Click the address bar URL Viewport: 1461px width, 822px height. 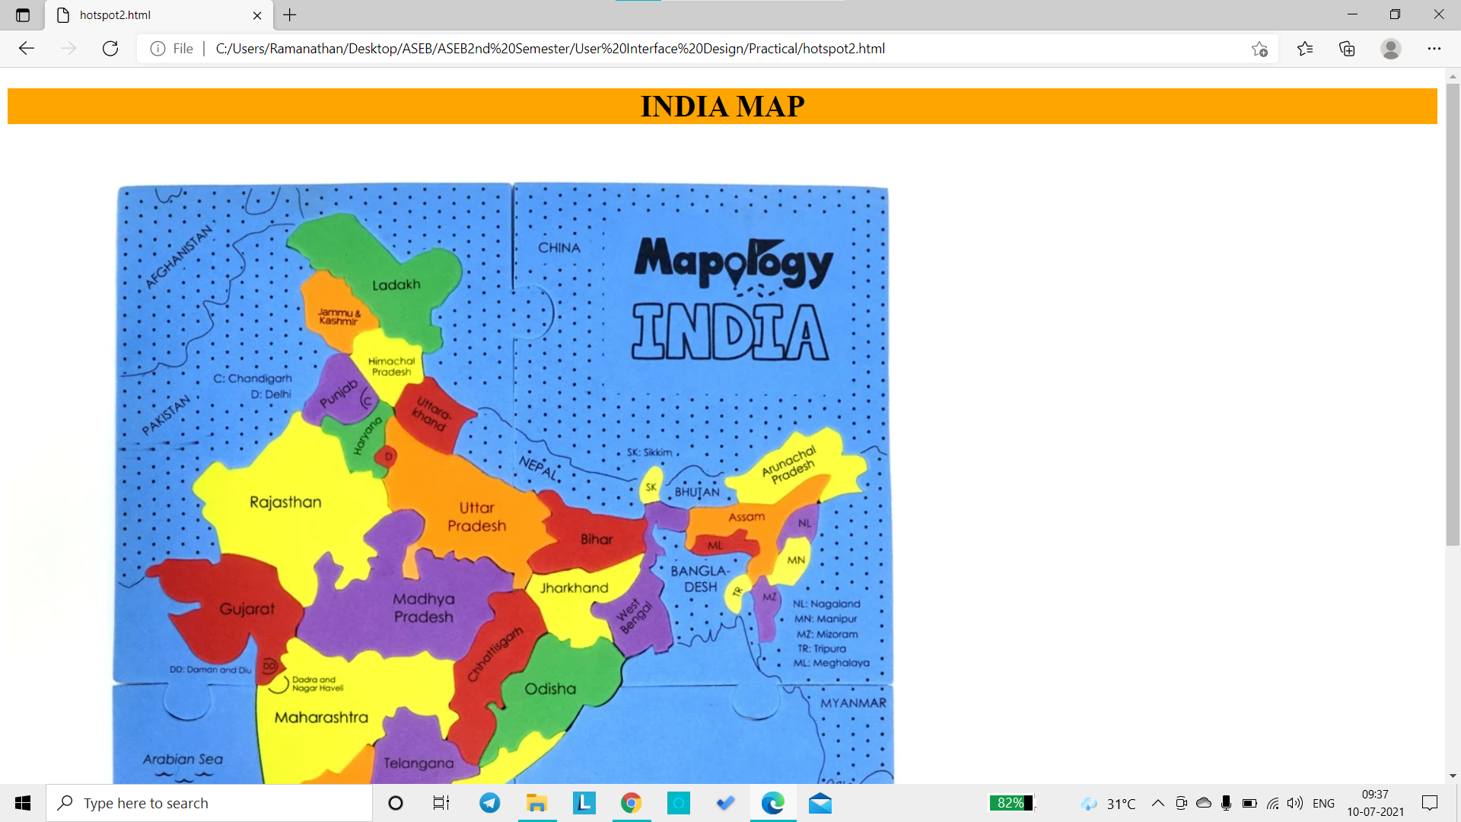click(549, 49)
